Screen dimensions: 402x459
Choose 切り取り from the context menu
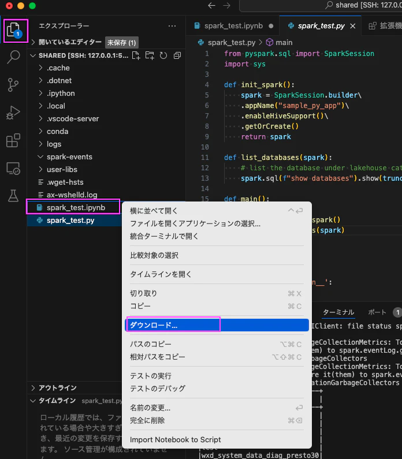(x=217, y=293)
